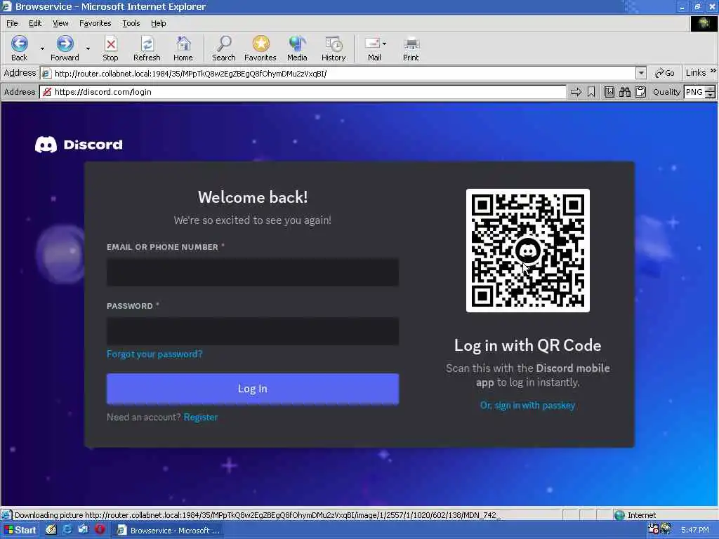
Task: Go back with the Back arrow icon
Action: (19, 44)
